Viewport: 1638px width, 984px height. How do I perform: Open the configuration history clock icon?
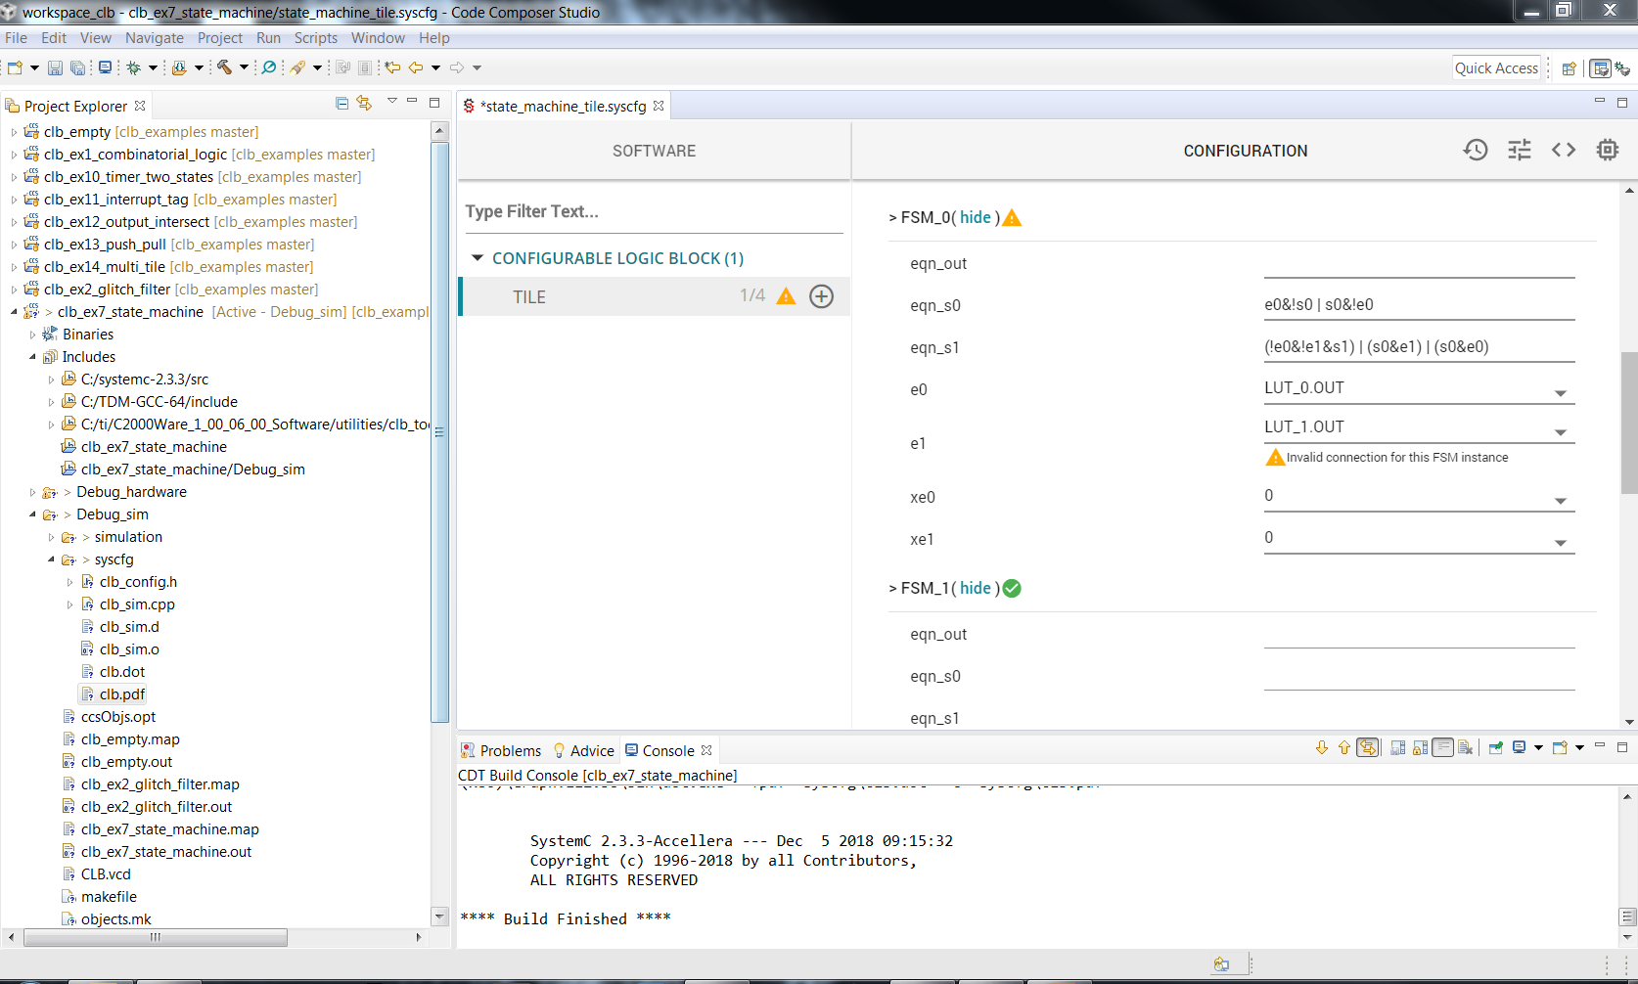(x=1476, y=150)
